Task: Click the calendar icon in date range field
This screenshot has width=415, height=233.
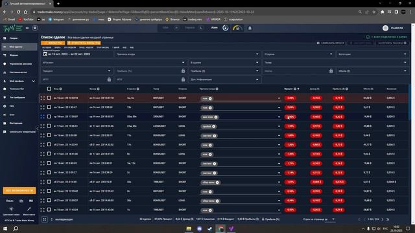Action: 45,54
